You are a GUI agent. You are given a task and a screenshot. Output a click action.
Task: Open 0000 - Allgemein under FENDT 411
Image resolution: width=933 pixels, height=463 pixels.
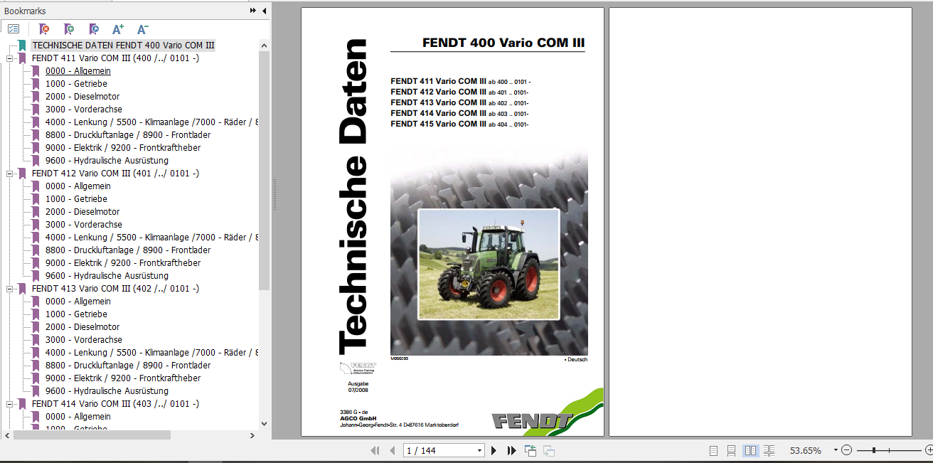(78, 71)
